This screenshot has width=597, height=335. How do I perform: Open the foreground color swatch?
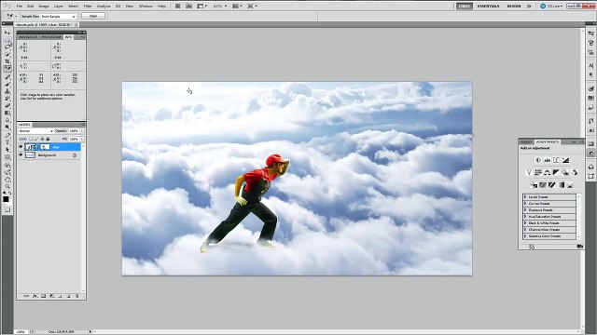(x=6, y=199)
